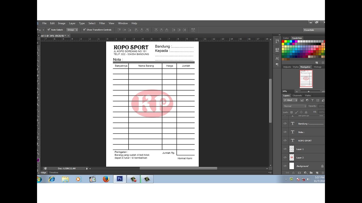
Task: Hide Layer 2 visibility eye
Action: [285, 157]
